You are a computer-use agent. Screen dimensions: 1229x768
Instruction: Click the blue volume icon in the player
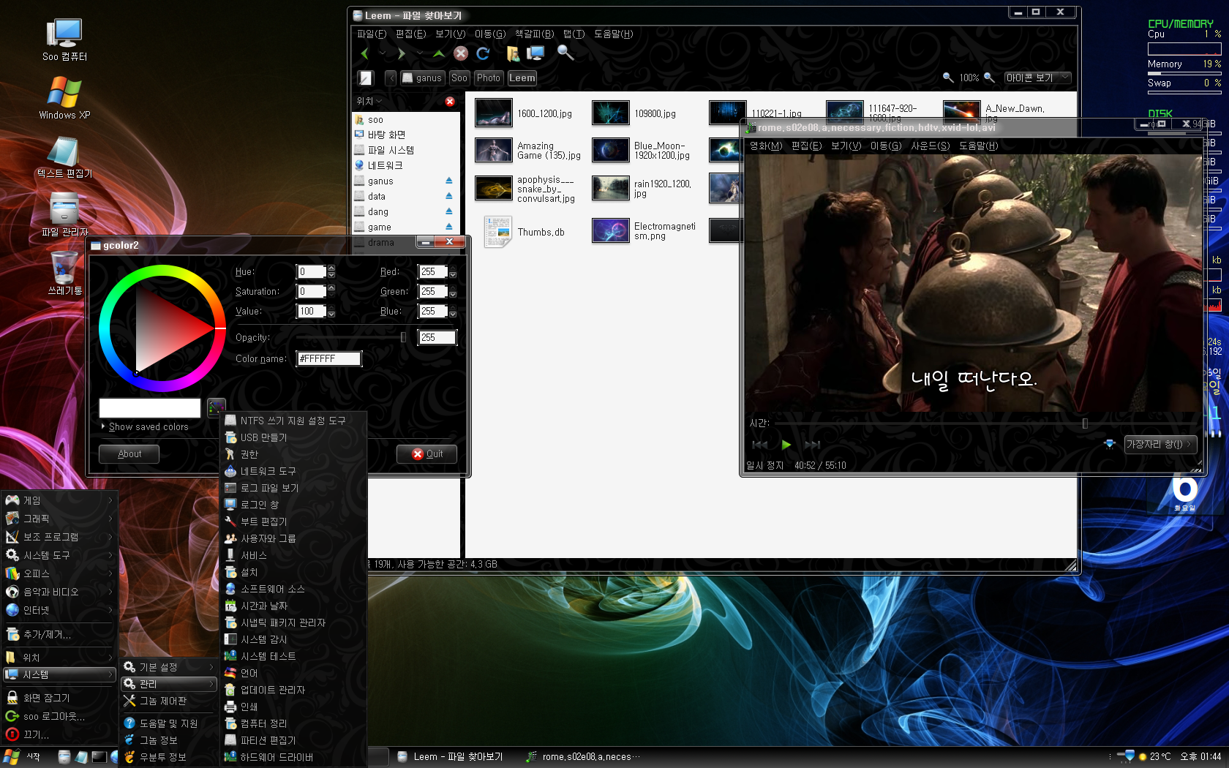(1110, 444)
